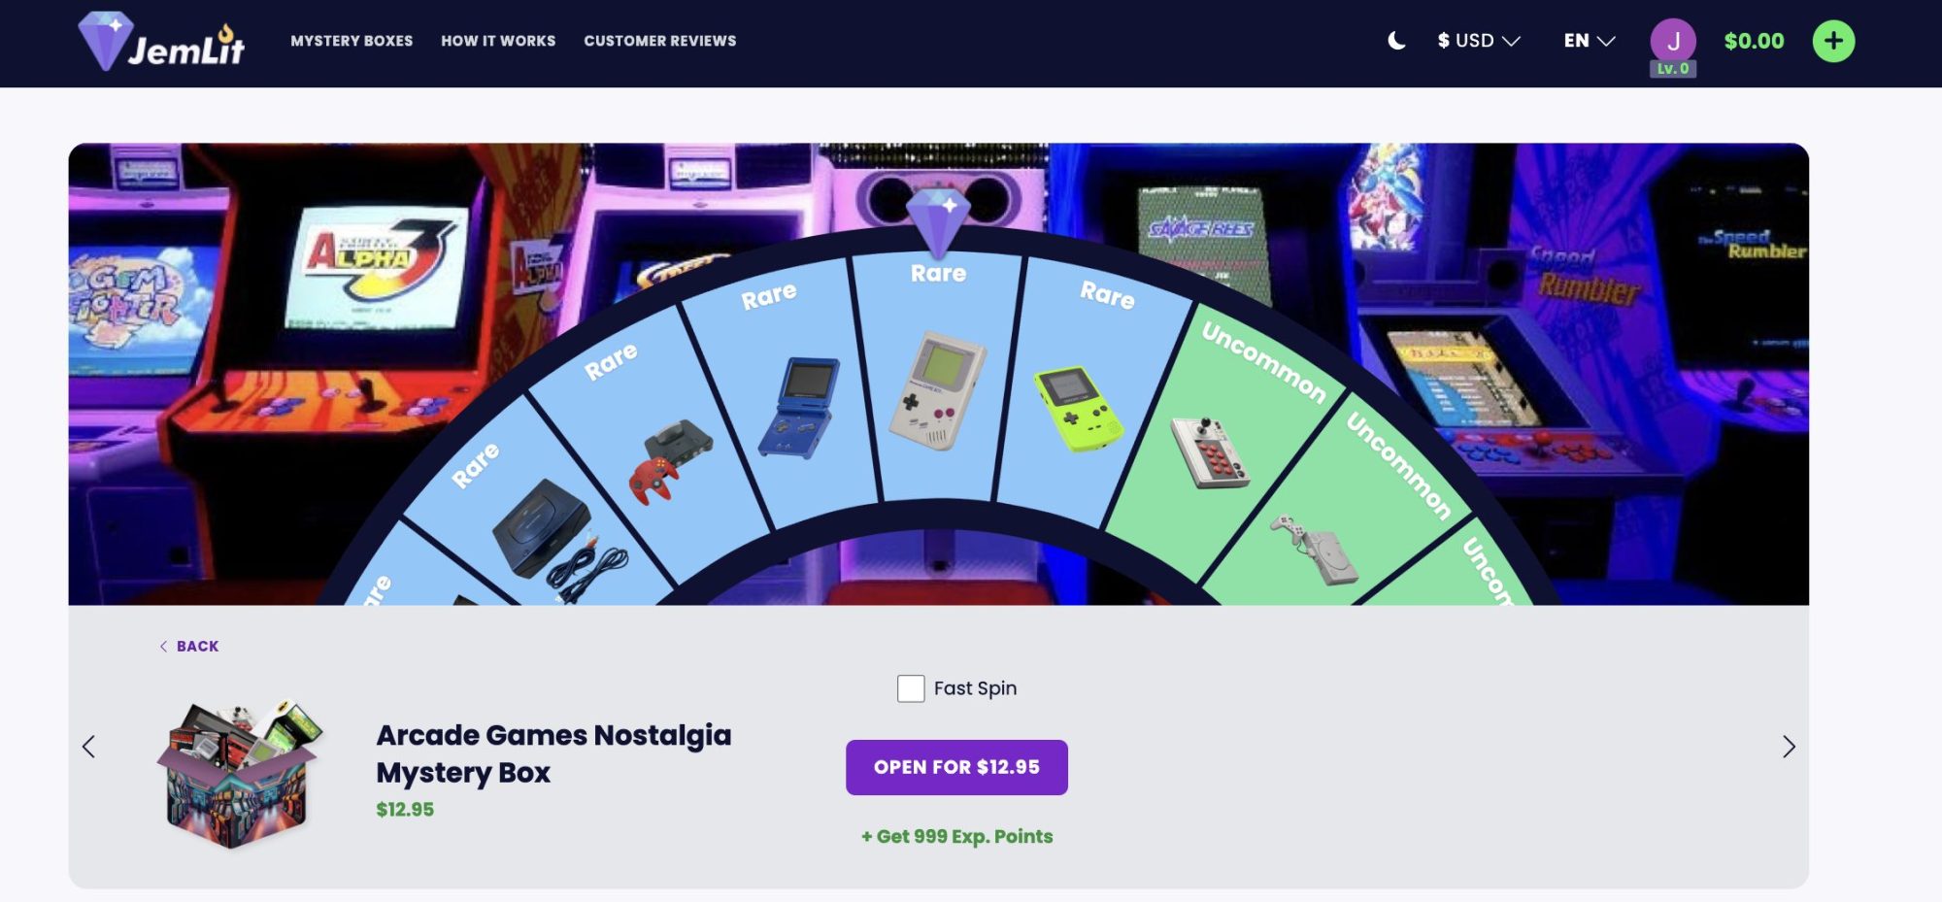The height and width of the screenshot is (902, 1942).
Task: Click the Arcade Games mystery box thumbnail
Action: pos(239,774)
